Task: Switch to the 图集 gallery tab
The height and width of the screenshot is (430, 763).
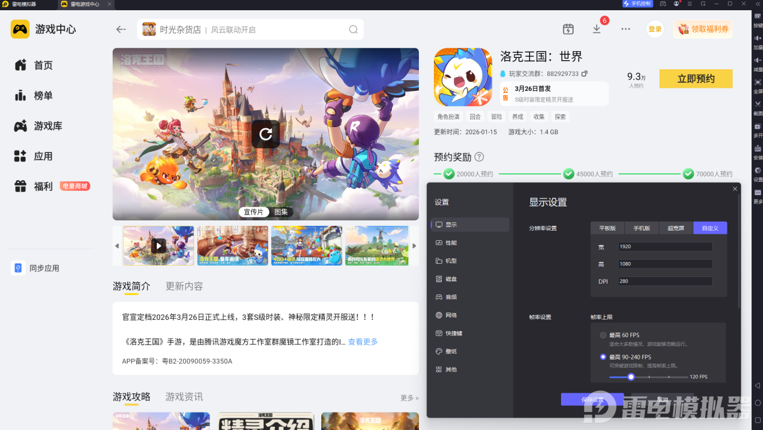Action: coord(281,212)
